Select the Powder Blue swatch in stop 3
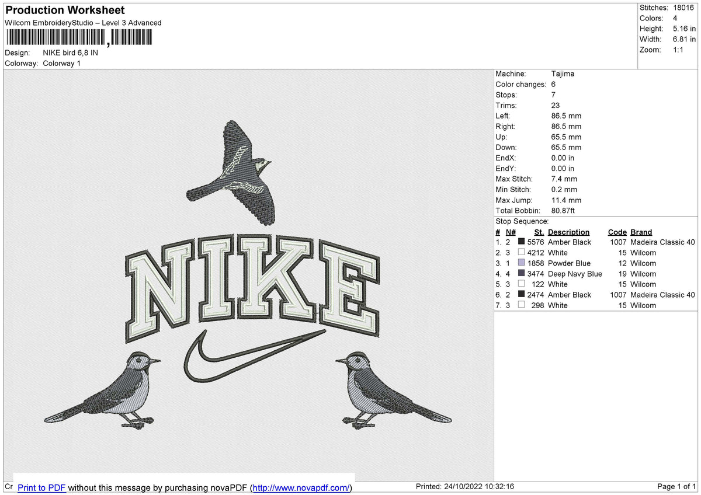Viewport: 701px width, 495px height. coord(521,263)
